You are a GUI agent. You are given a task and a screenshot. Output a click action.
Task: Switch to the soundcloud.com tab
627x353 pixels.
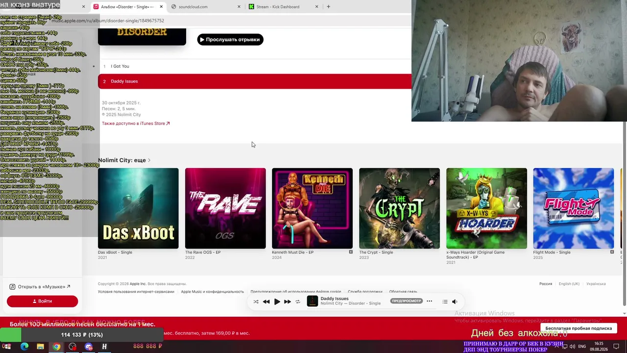(206, 7)
